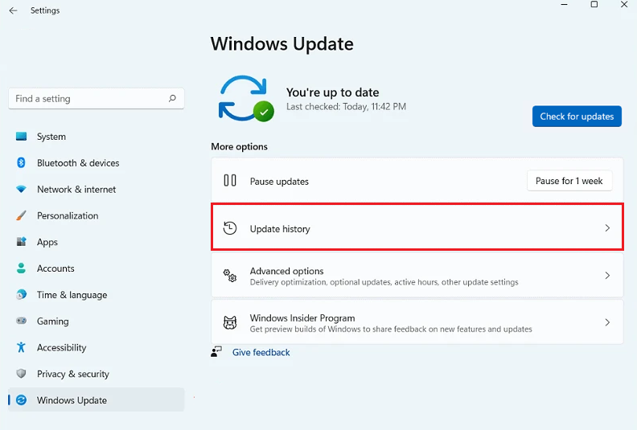Open the Advanced options row
The image size is (637, 430).
point(417,276)
